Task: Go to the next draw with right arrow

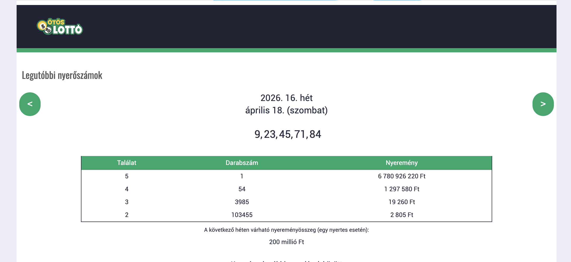Action: coord(543,104)
